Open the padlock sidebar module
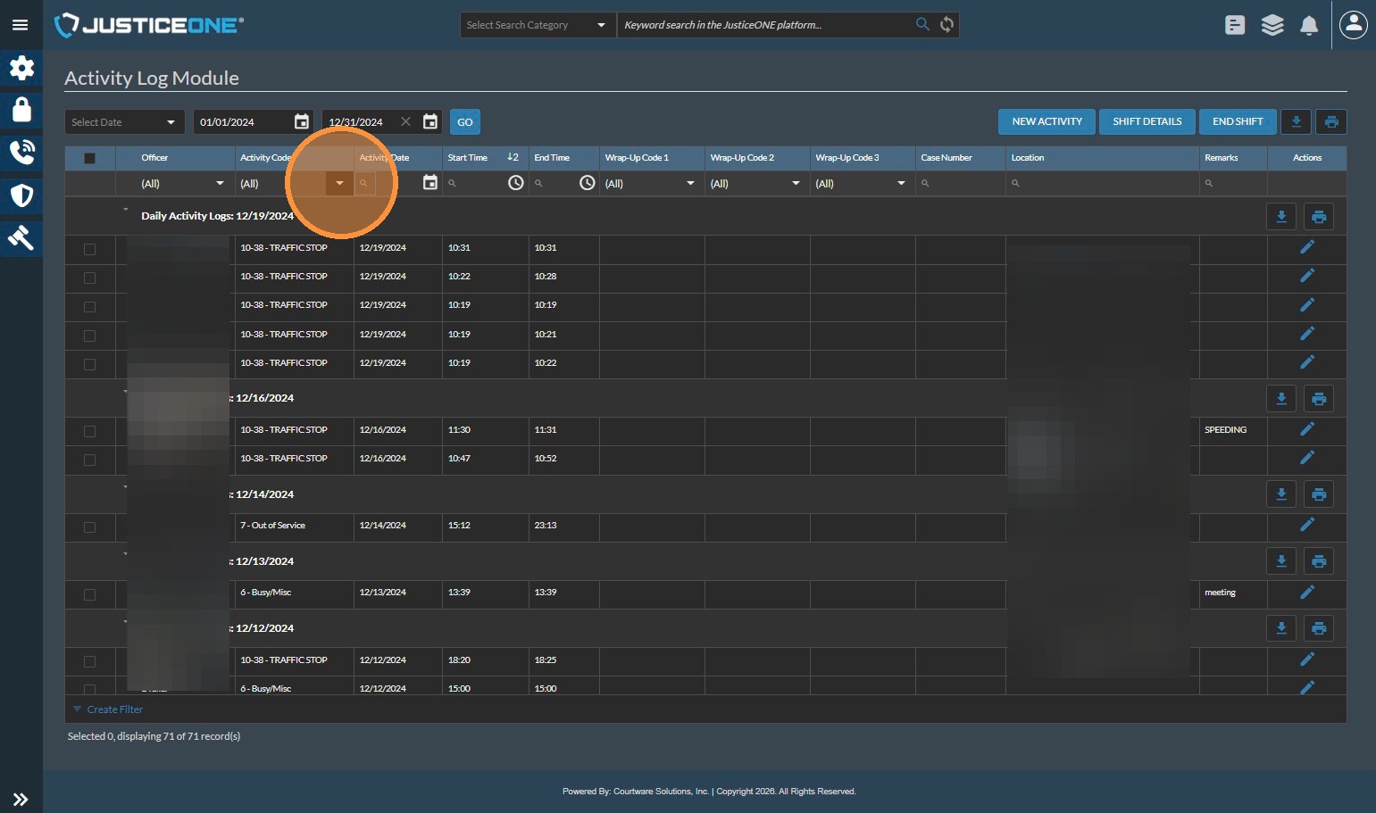This screenshot has width=1376, height=813. pyautogui.click(x=21, y=110)
